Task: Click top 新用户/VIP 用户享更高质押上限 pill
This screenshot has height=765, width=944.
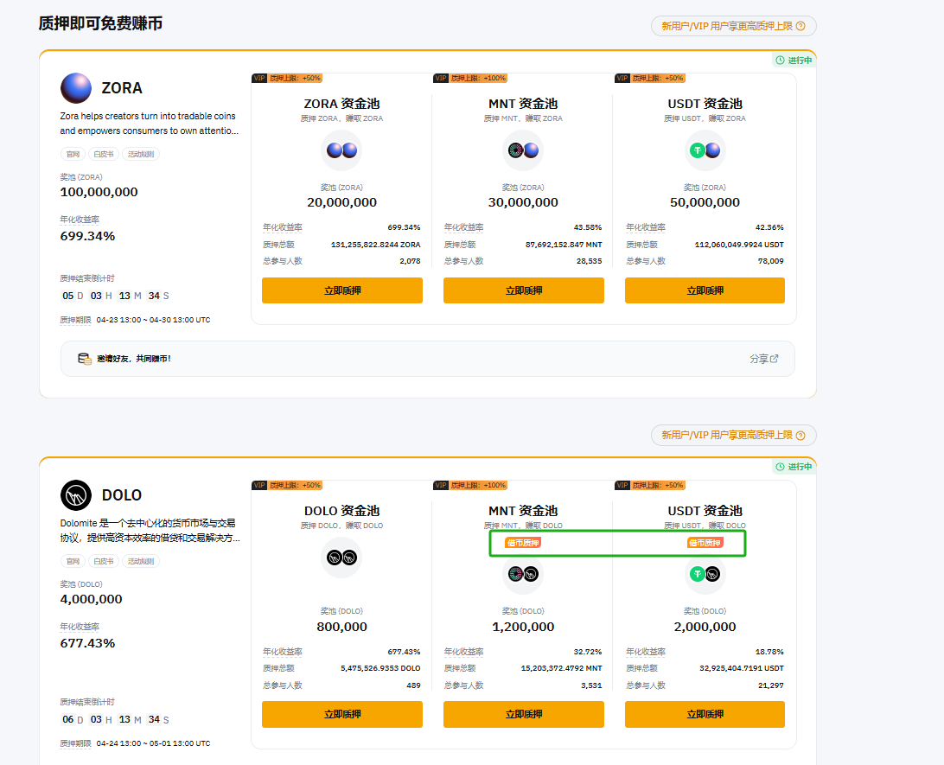Action: coord(733,26)
